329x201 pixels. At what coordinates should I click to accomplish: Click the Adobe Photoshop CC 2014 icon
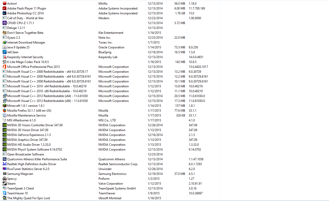coord(5,13)
